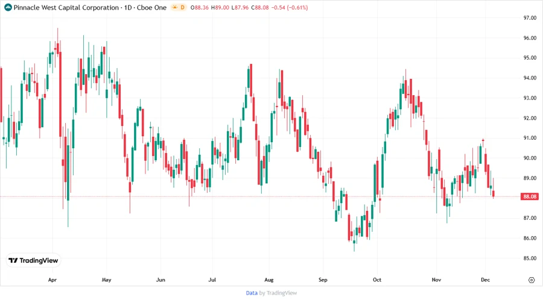Click the May label on time axis
The width and height of the screenshot is (543, 300).
point(106,280)
